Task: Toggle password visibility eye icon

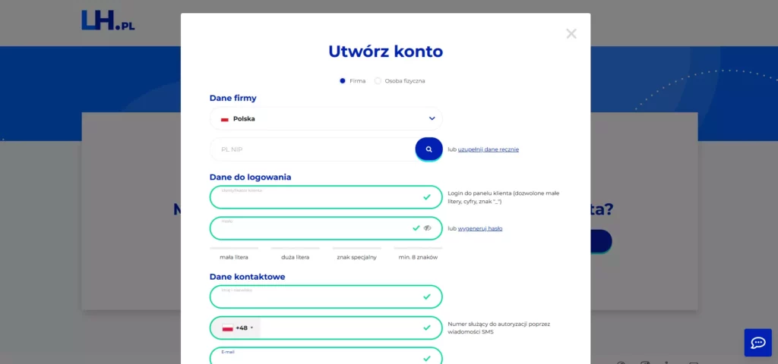Action: [x=428, y=228]
